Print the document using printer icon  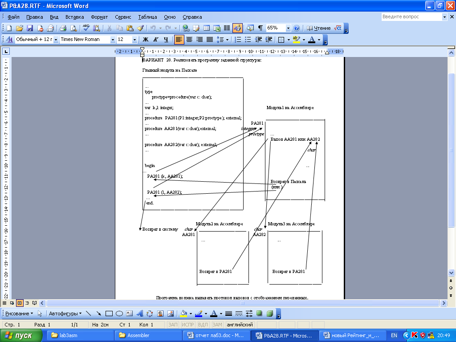pyautogui.click(x=63, y=28)
